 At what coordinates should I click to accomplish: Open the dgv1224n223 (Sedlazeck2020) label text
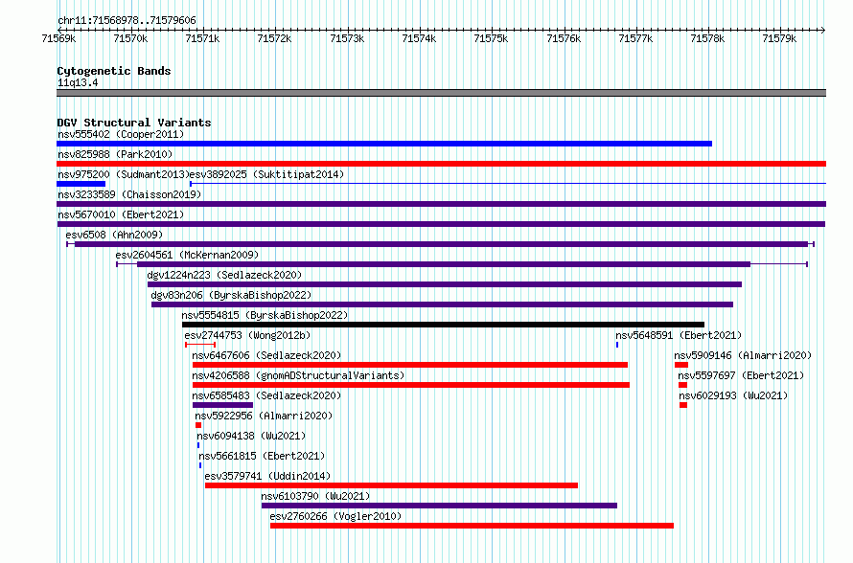coord(224,275)
